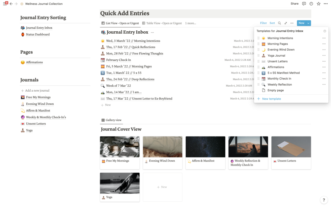Open options for Morning Intentions template
331x207 pixels.
[x=324, y=38]
